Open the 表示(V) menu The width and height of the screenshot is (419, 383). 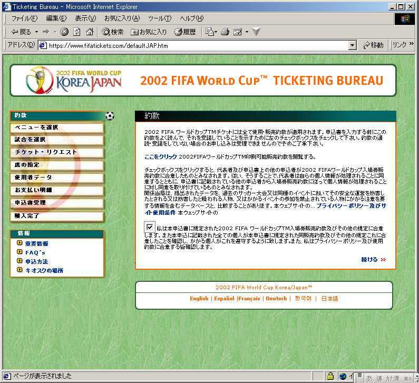click(x=85, y=18)
